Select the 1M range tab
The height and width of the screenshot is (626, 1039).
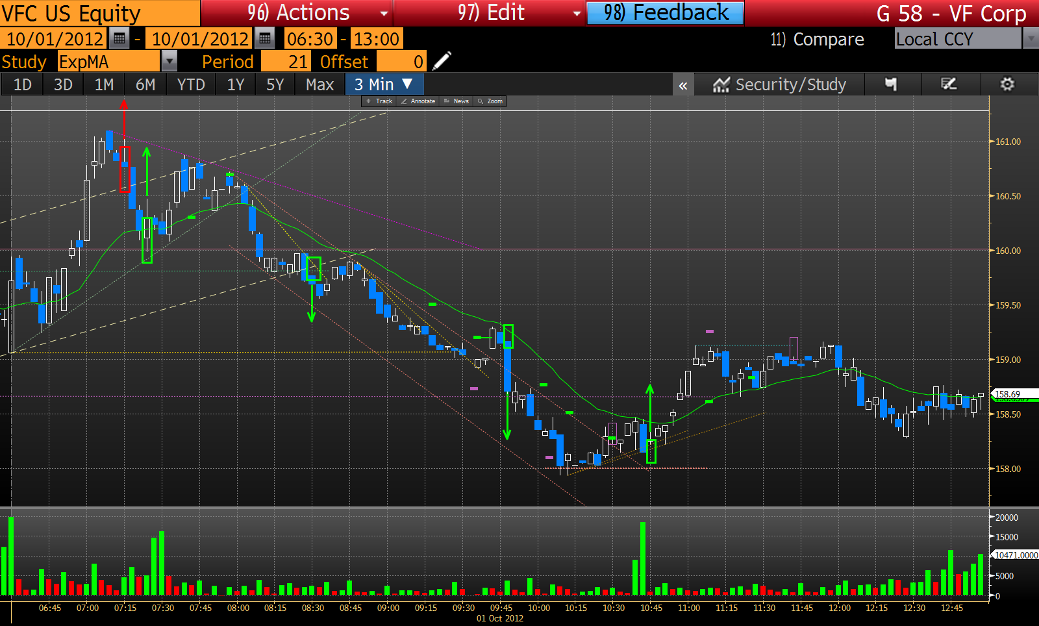tap(104, 84)
